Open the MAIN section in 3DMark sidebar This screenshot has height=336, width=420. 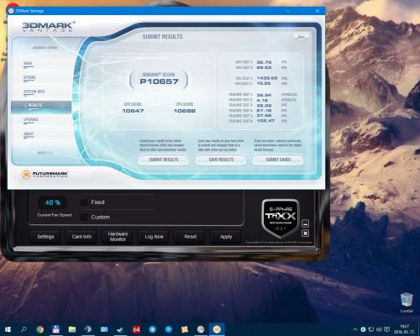(28, 64)
